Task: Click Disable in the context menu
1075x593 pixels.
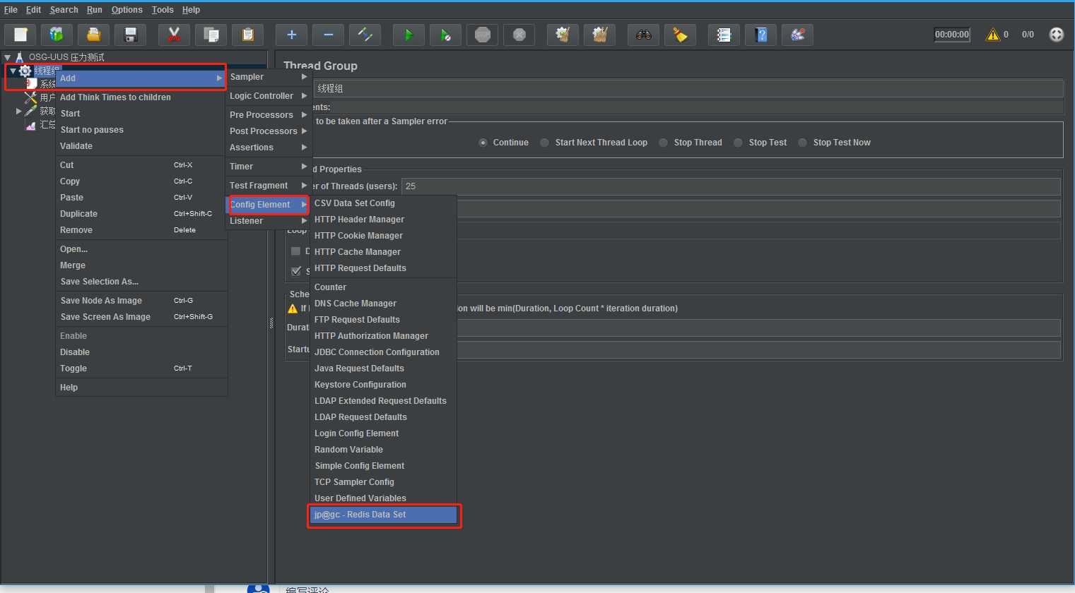Action: click(141, 352)
